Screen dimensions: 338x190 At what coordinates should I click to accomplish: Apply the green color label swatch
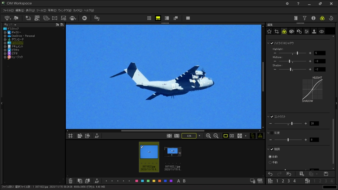[148, 181]
